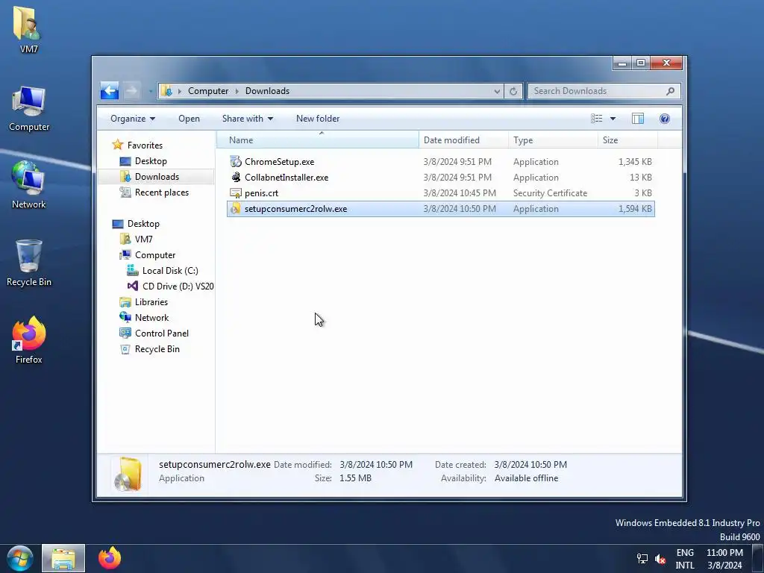Click the Desktop root tree node
The height and width of the screenshot is (573, 764).
point(143,224)
